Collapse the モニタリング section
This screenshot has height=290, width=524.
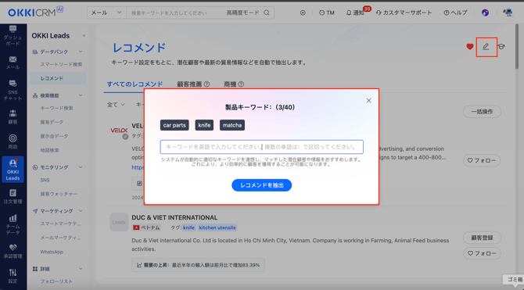click(81, 167)
